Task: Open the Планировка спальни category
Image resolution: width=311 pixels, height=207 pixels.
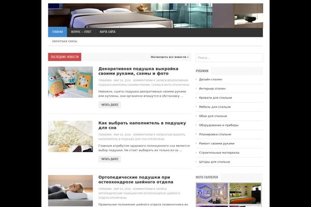Action: point(215,135)
